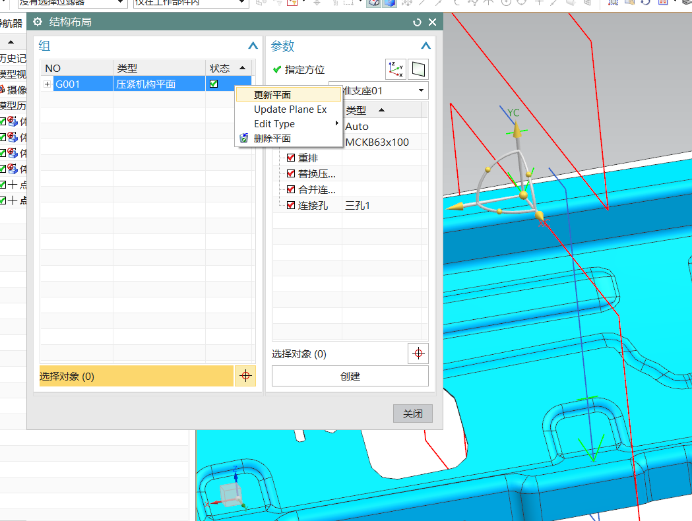Viewport: 692px width, 521px height.
Task: Open the gear options of 结构布局 dialog
Action: point(38,22)
